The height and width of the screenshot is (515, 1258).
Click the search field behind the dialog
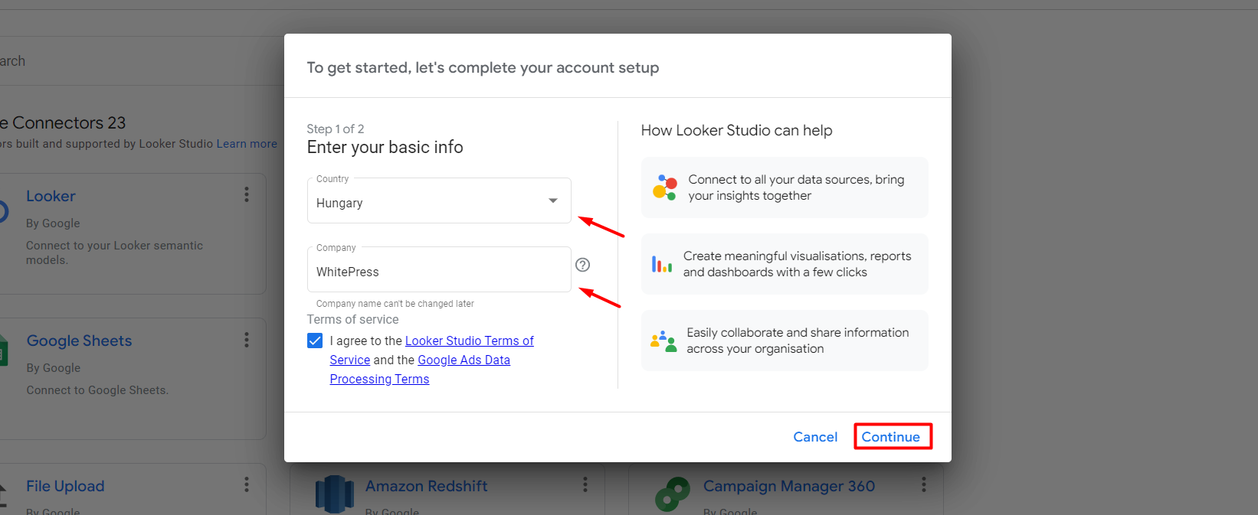click(x=142, y=60)
